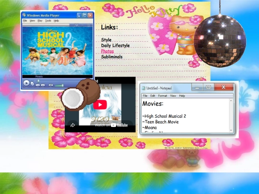
Task: Open the Help menu in Media Player
Action: 56,21
